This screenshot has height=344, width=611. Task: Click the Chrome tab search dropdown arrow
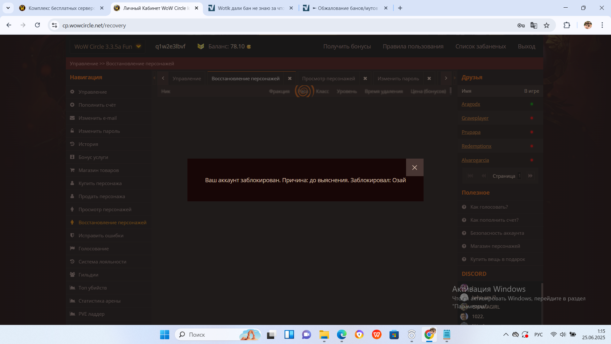point(8,8)
